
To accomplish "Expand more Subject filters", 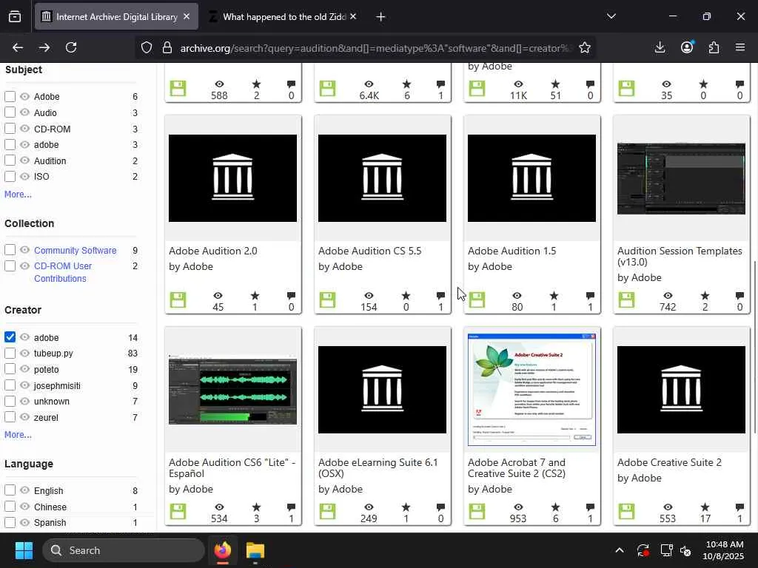I will click(18, 195).
